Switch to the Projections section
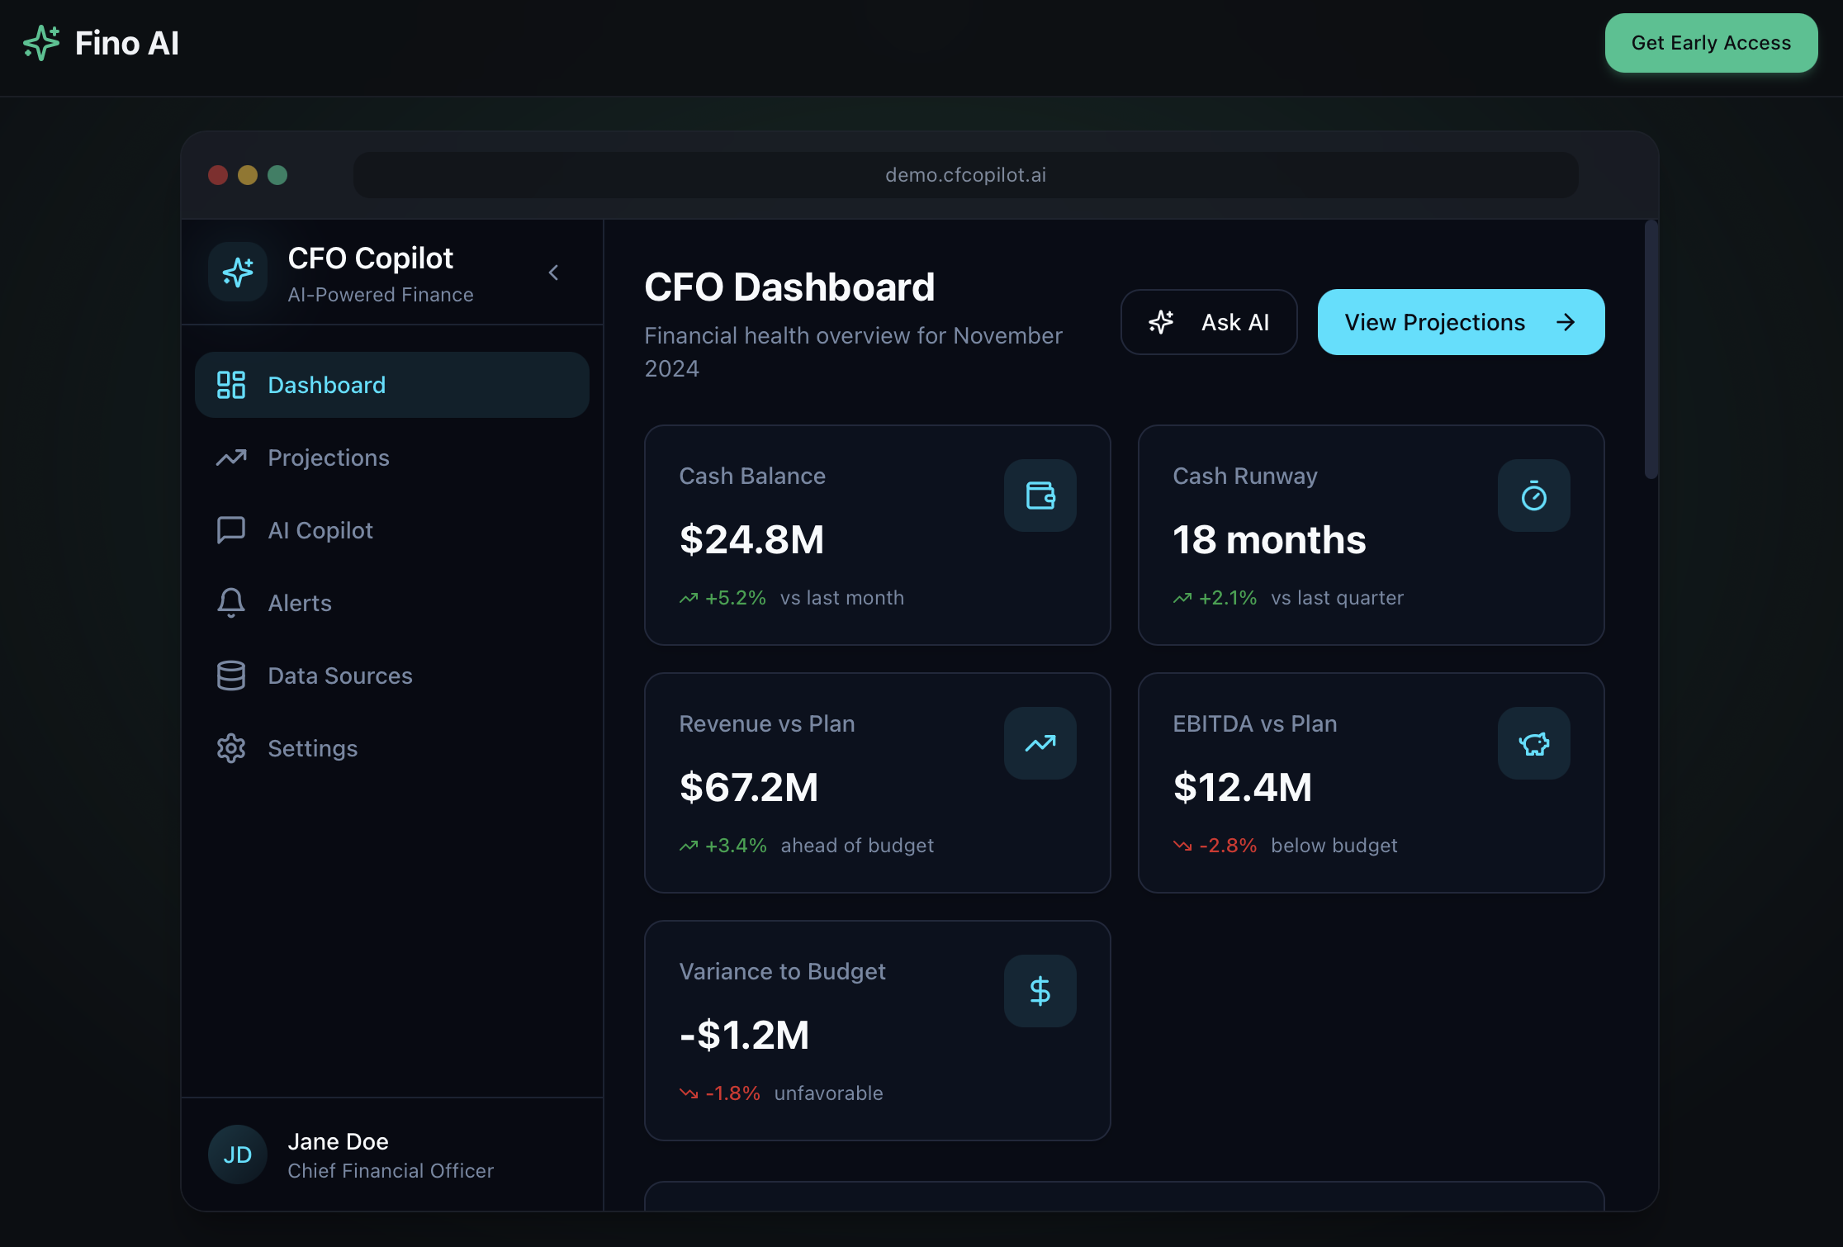 click(328, 457)
